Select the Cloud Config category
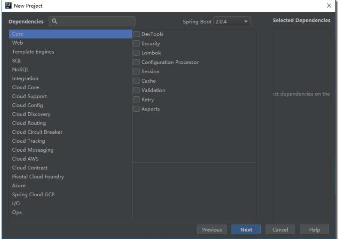338x239 pixels. [70, 105]
